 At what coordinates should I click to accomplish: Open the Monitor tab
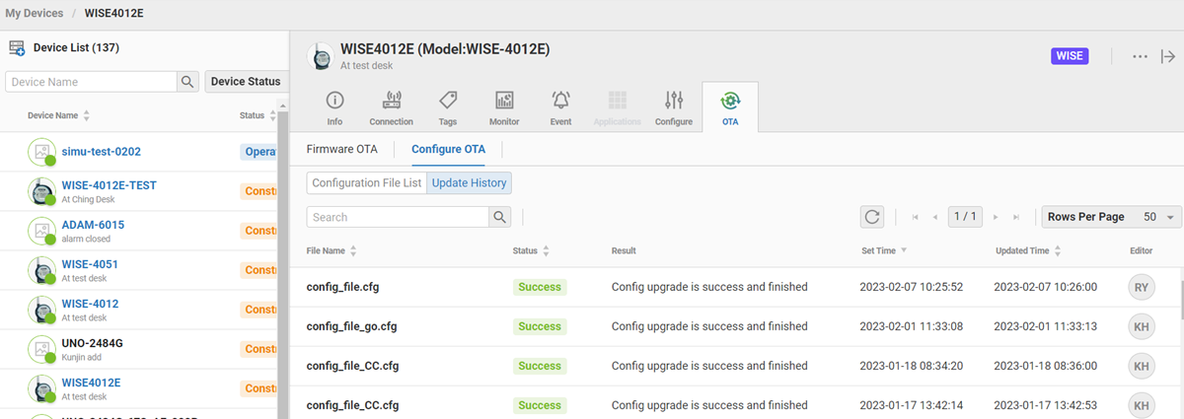[x=503, y=107]
